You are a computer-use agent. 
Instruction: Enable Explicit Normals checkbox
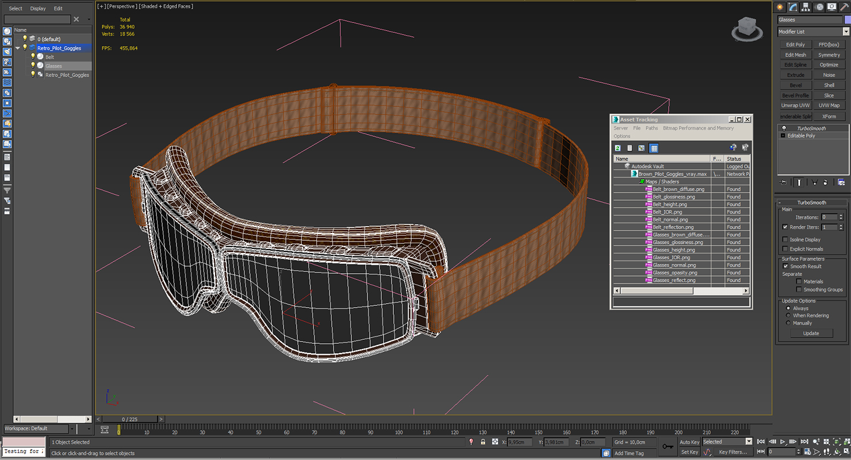click(x=785, y=249)
